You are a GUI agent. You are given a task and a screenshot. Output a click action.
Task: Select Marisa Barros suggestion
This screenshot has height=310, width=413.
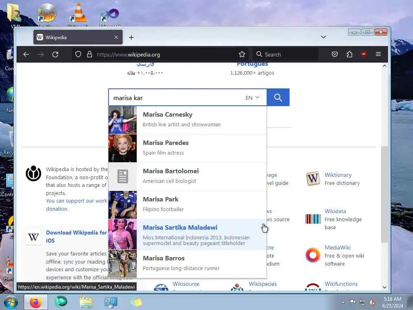pyautogui.click(x=188, y=264)
